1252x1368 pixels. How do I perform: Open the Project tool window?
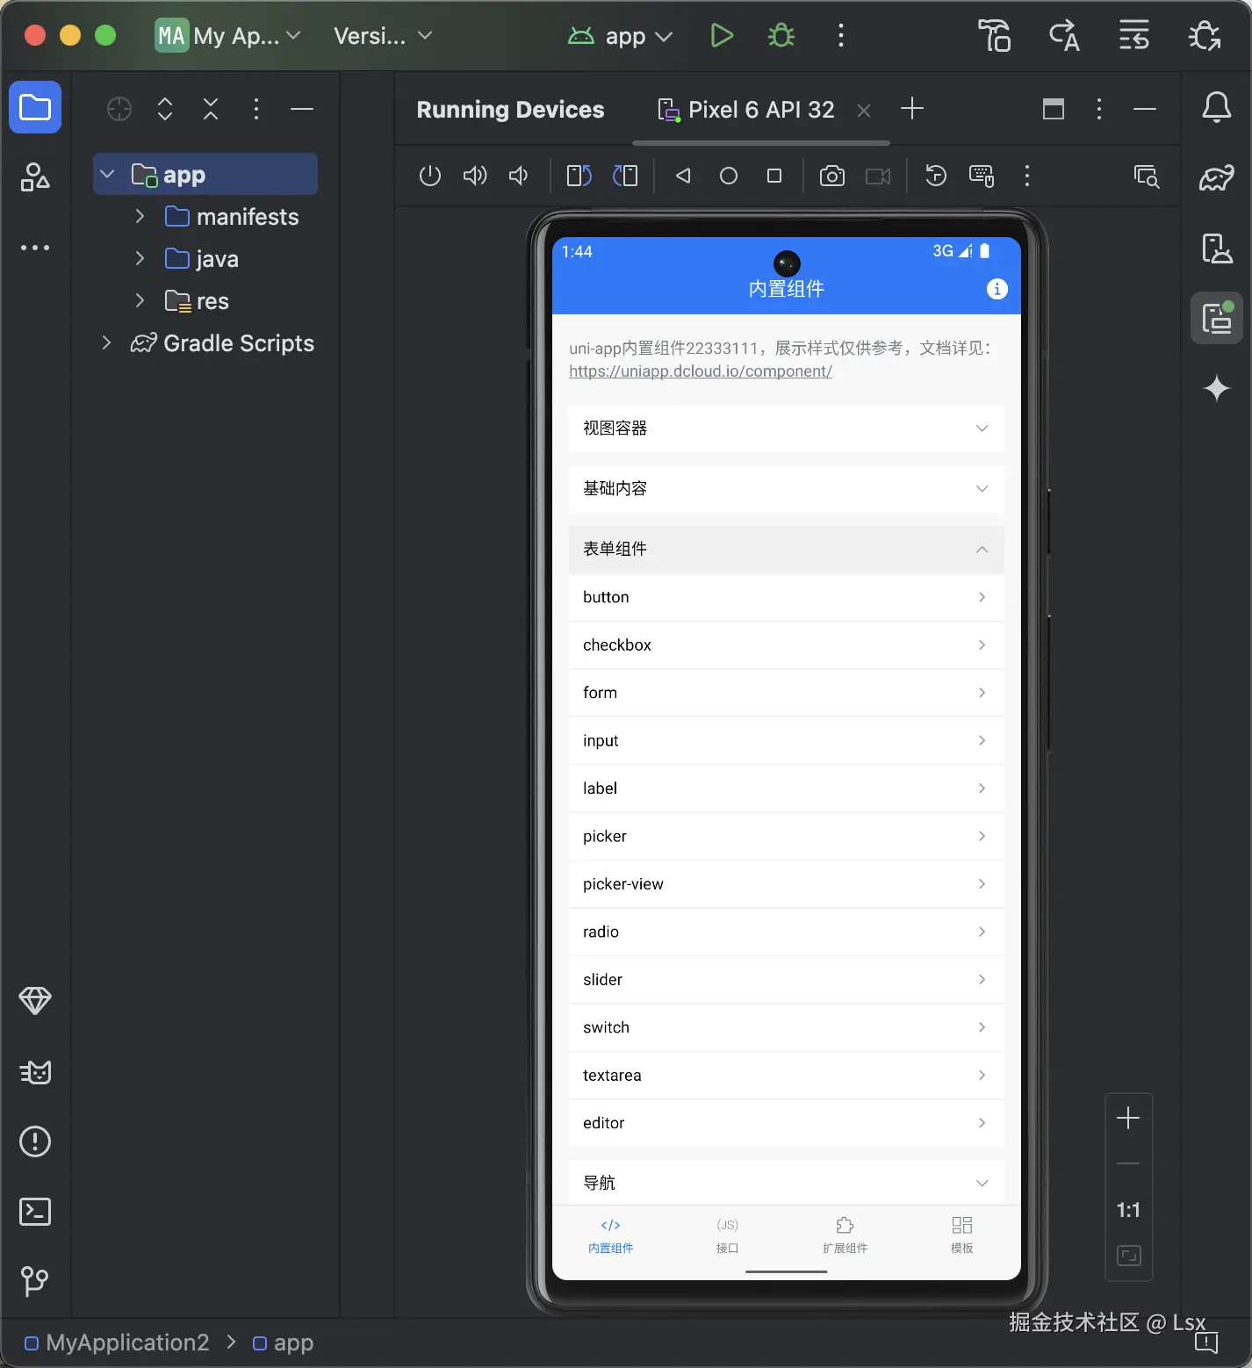click(x=35, y=108)
